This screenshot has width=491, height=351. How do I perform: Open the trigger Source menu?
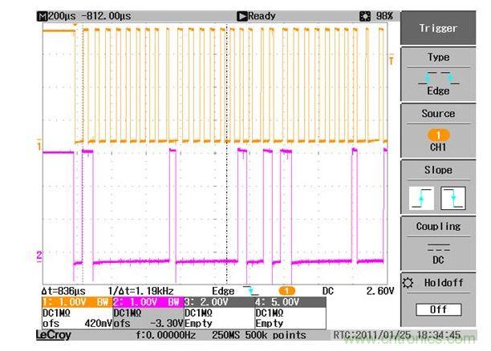tap(438, 114)
